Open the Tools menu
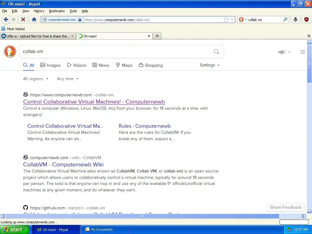 point(73,11)
